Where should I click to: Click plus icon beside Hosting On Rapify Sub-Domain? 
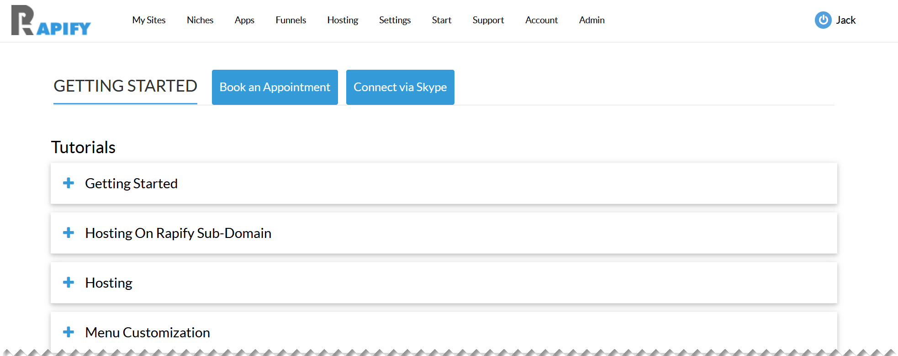tap(69, 233)
